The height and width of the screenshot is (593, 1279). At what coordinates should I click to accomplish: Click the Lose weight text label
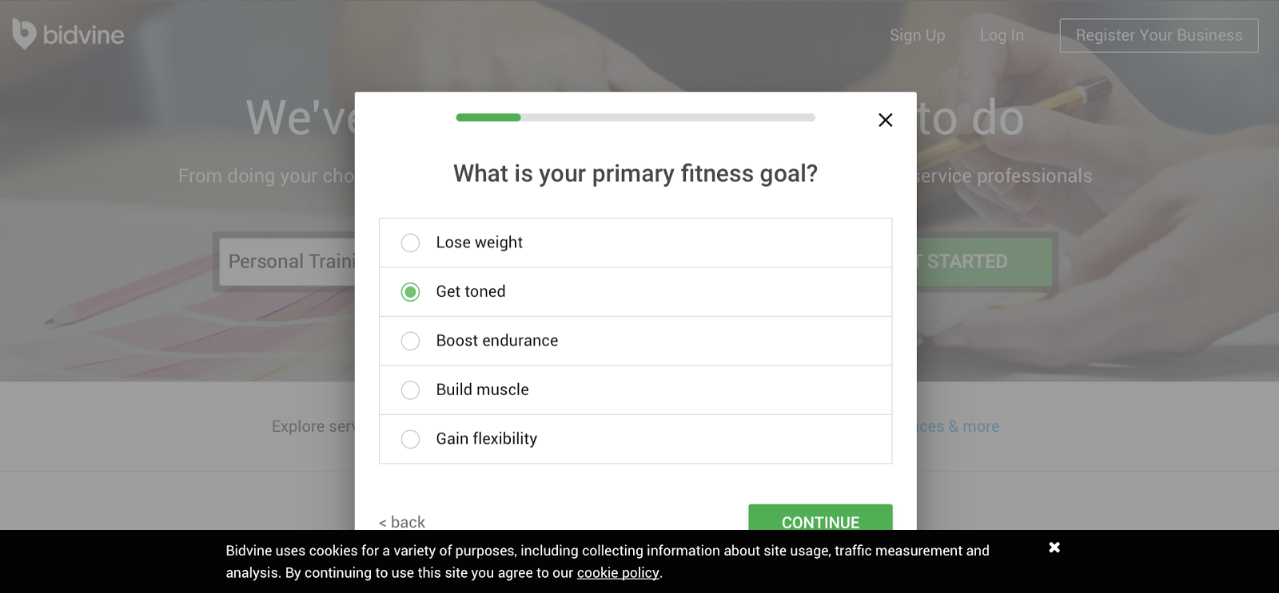pyautogui.click(x=479, y=243)
